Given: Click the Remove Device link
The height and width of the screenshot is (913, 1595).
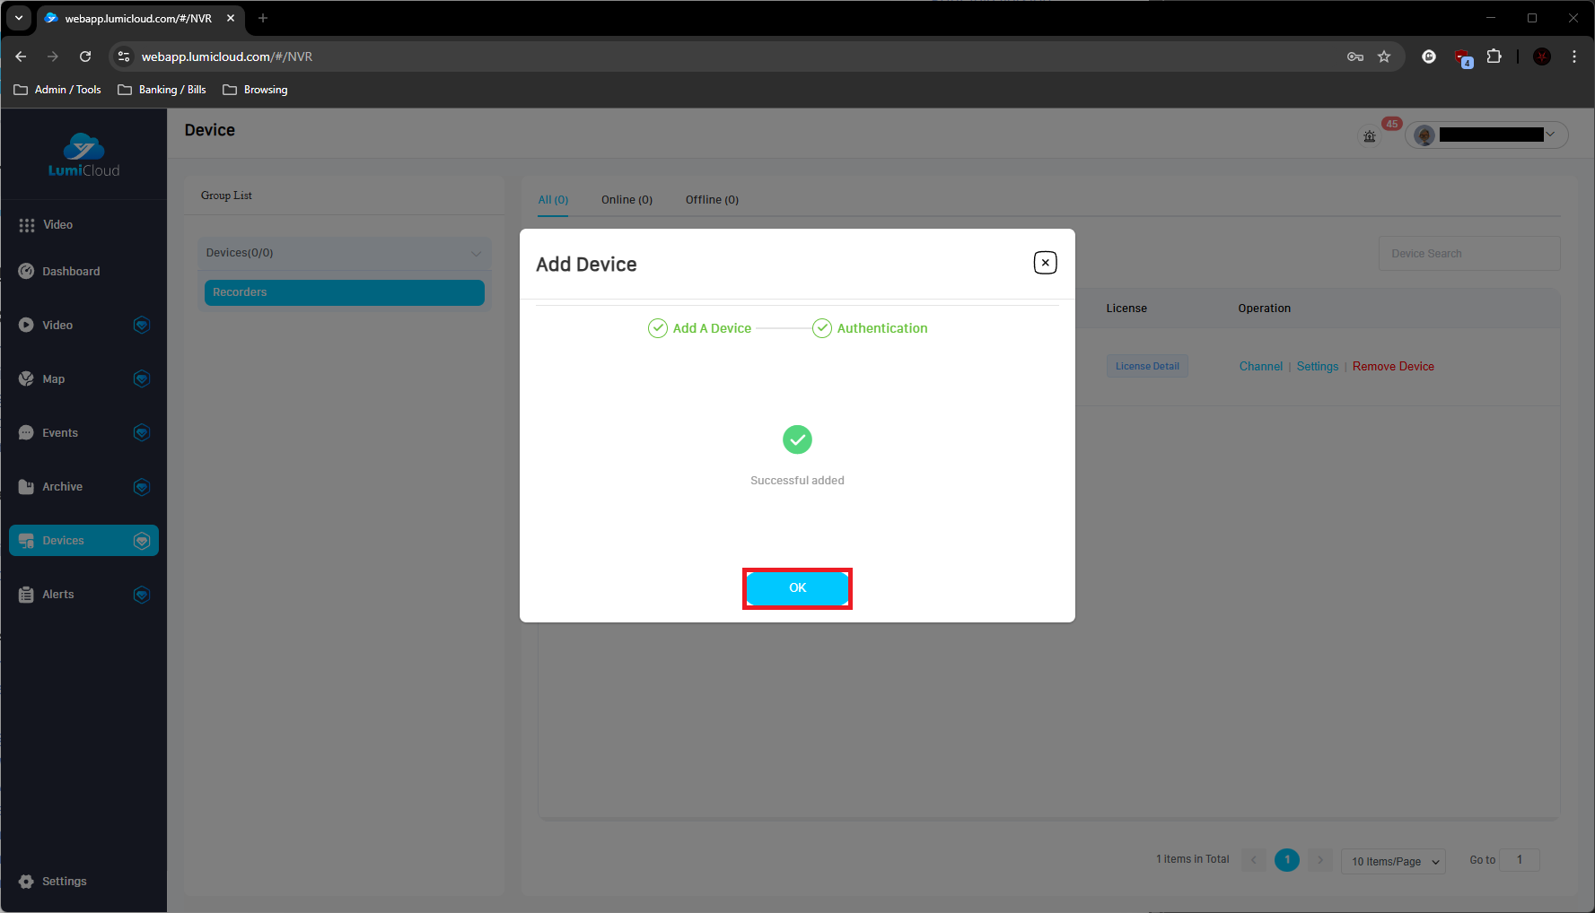Looking at the screenshot, I should point(1393,367).
